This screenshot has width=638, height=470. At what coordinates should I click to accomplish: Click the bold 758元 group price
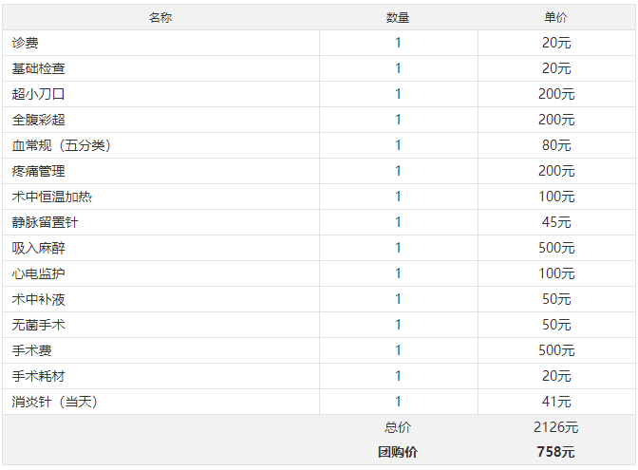(555, 452)
